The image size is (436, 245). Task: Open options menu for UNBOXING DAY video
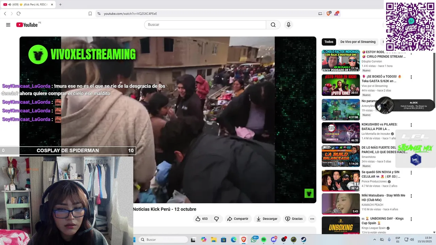pos(411,219)
